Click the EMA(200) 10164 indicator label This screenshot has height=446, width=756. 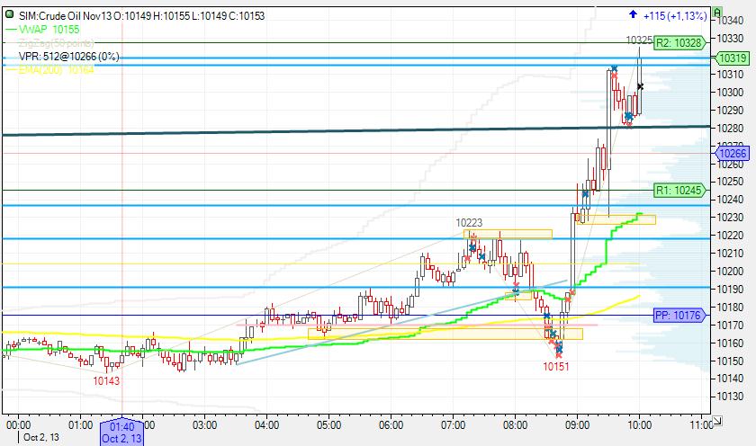click(56, 70)
